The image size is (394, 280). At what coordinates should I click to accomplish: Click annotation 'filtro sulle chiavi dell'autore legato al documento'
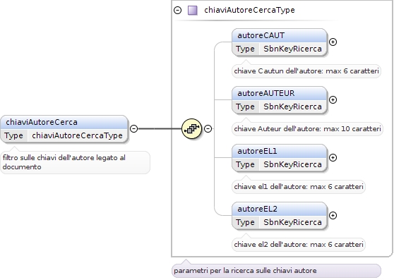coord(75,162)
